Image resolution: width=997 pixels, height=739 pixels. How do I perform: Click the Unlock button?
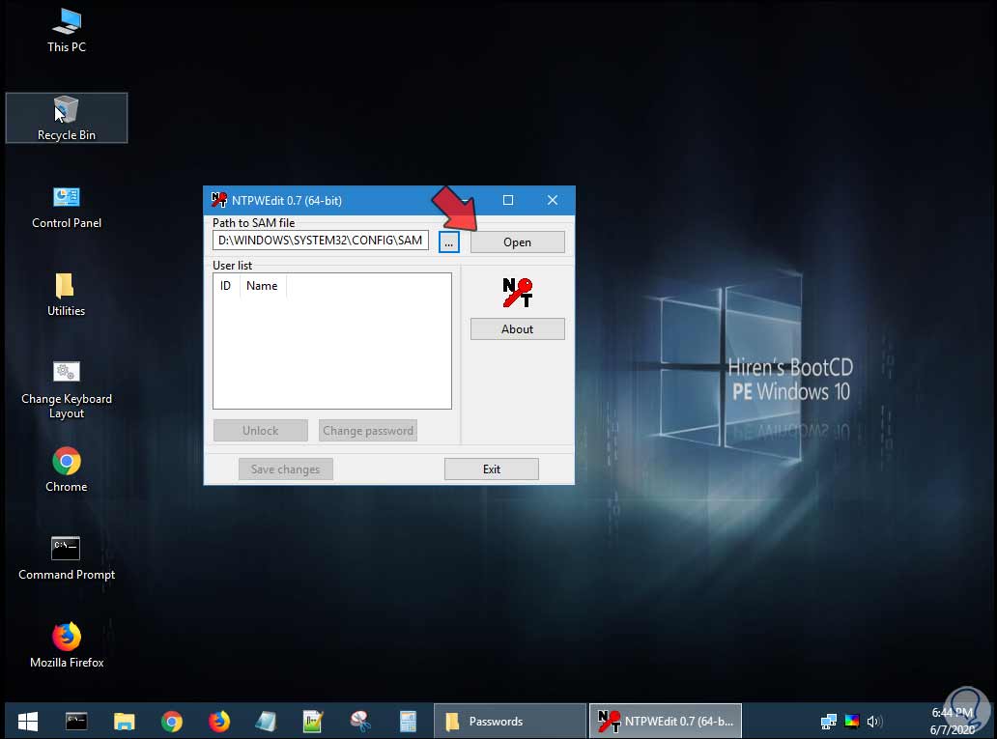tap(261, 431)
